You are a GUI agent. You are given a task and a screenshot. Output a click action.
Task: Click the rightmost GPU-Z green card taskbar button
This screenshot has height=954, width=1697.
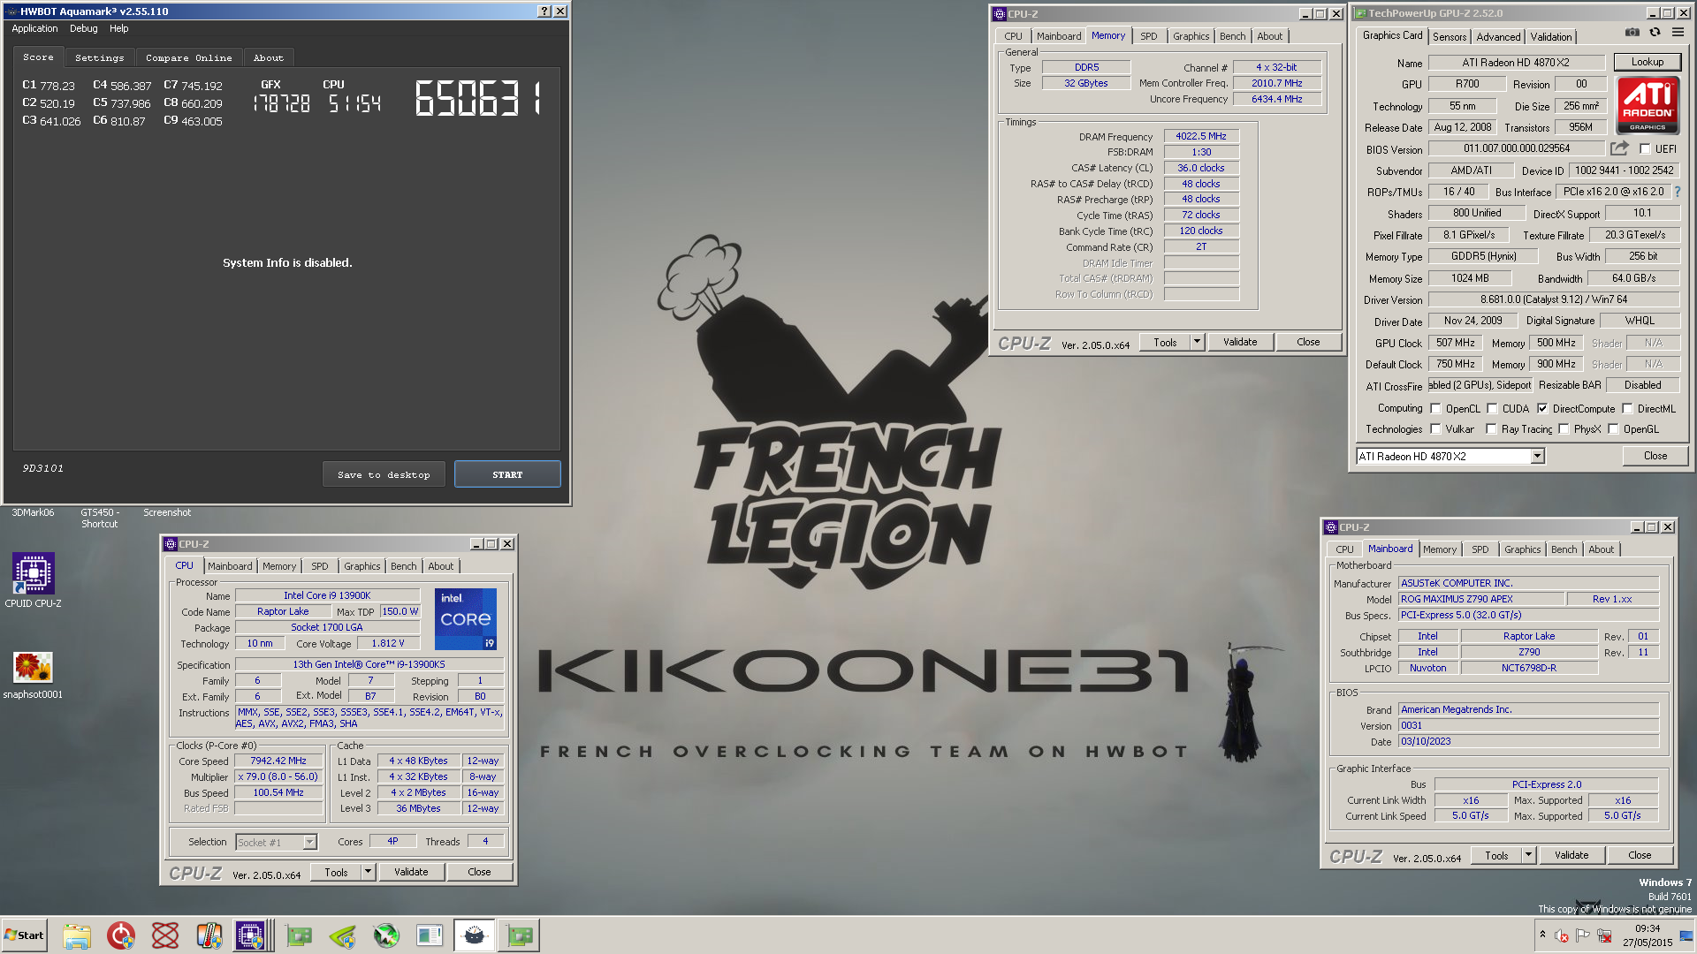coord(519,935)
